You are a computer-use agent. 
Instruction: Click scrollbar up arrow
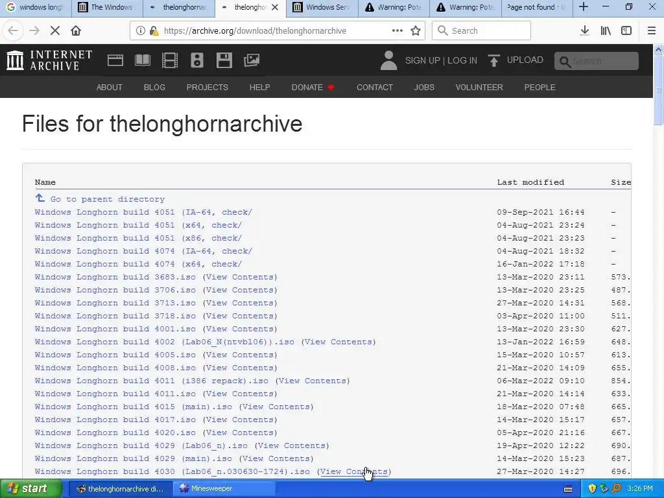[658, 49]
